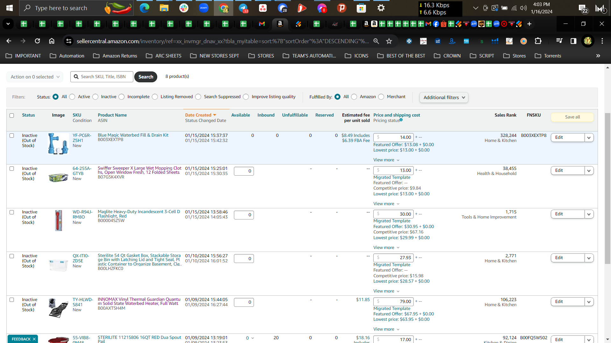Set Fulfilled By to Amazon

click(x=354, y=97)
